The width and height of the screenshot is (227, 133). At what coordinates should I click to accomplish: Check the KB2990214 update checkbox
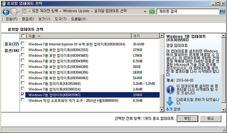coord(23,89)
